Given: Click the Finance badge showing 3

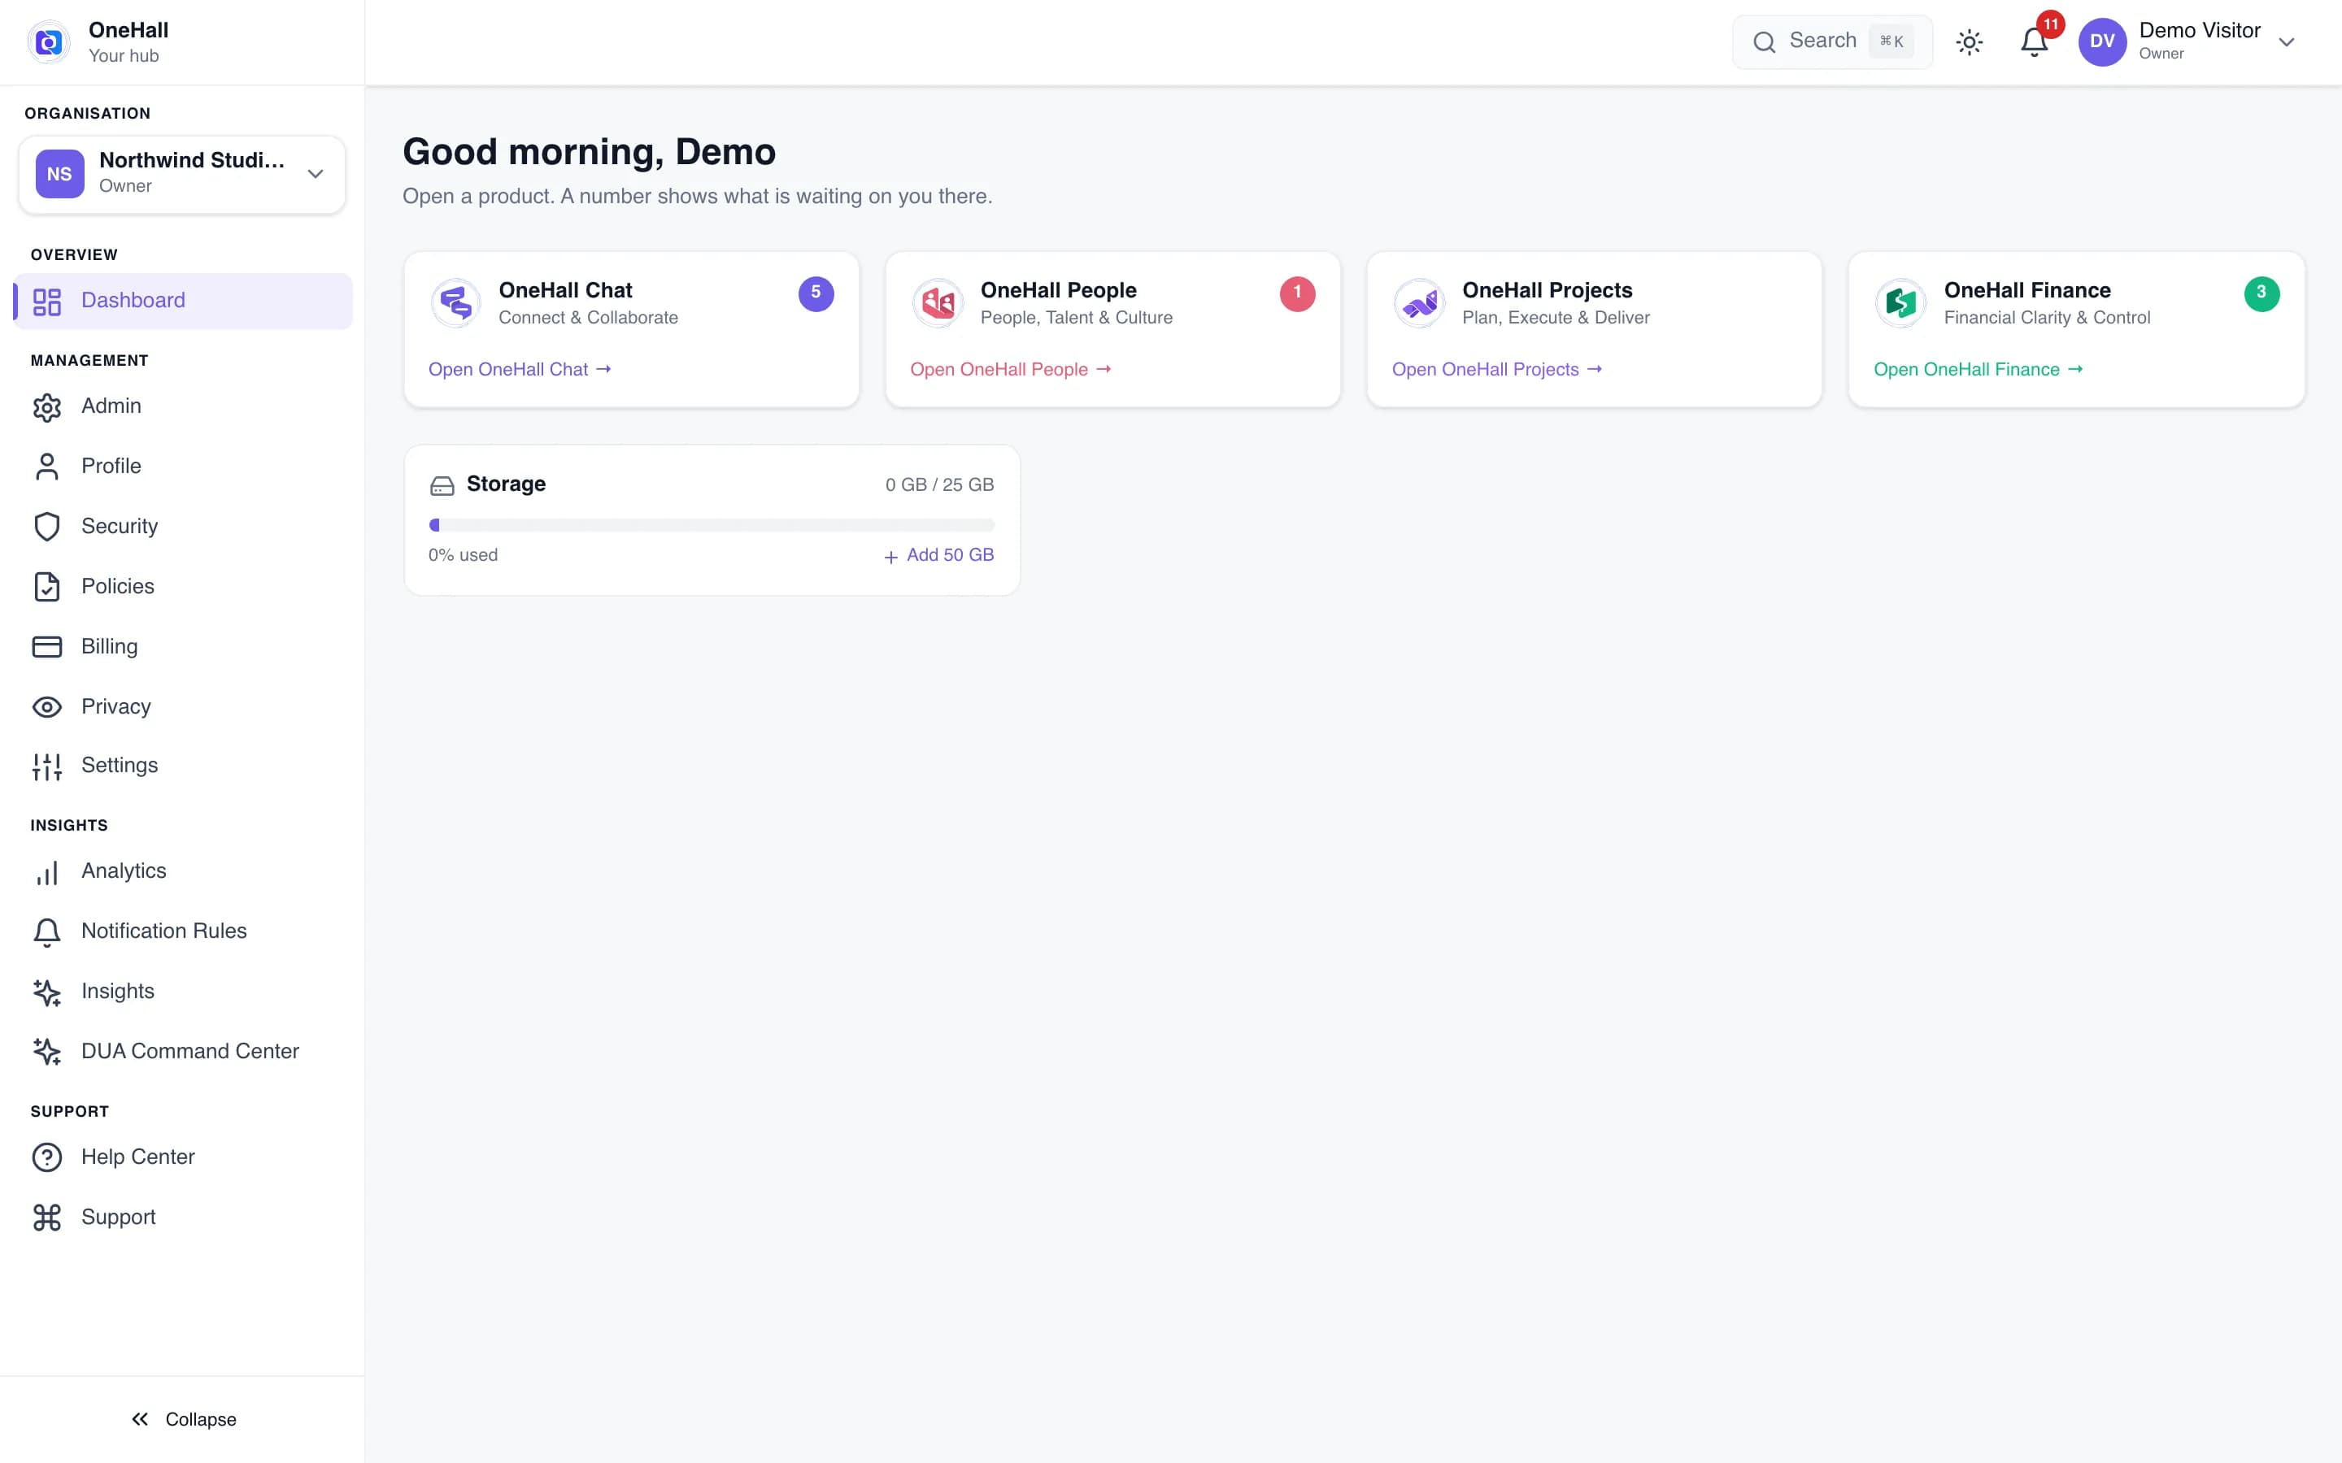Looking at the screenshot, I should coord(2261,293).
